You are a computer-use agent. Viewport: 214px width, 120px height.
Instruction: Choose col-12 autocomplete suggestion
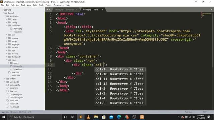[x=120, y=84]
